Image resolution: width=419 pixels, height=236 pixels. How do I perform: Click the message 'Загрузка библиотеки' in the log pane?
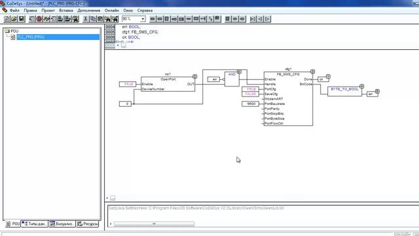click(196, 208)
